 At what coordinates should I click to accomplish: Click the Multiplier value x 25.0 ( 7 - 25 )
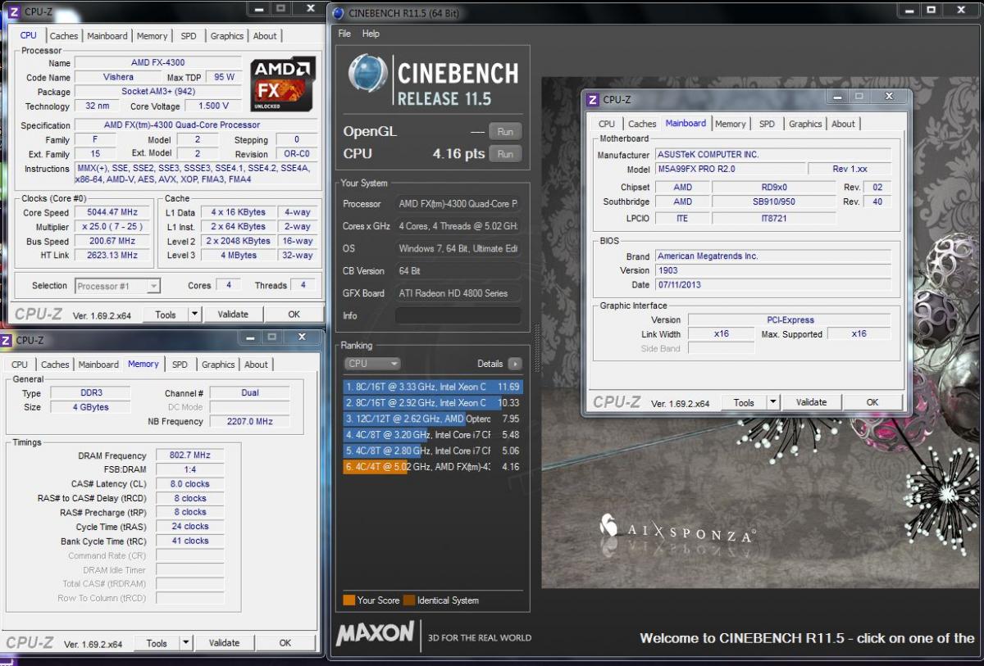point(111,227)
